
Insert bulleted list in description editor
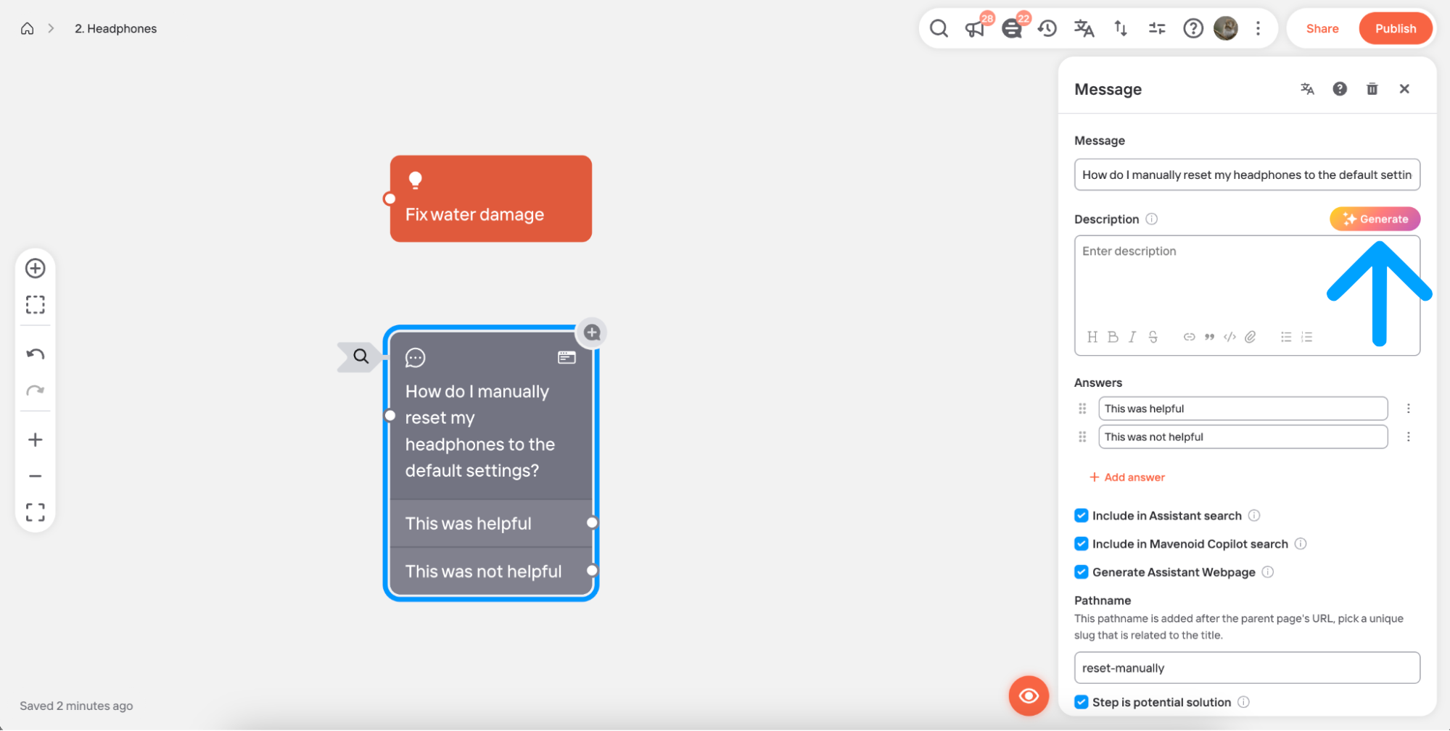click(x=1286, y=337)
